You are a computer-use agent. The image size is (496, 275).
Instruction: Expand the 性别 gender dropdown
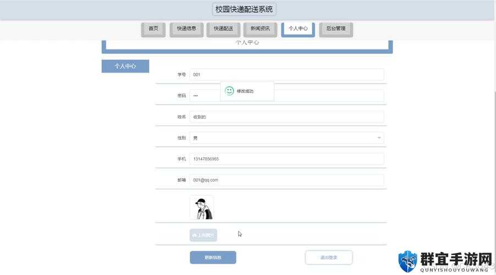pyautogui.click(x=287, y=138)
